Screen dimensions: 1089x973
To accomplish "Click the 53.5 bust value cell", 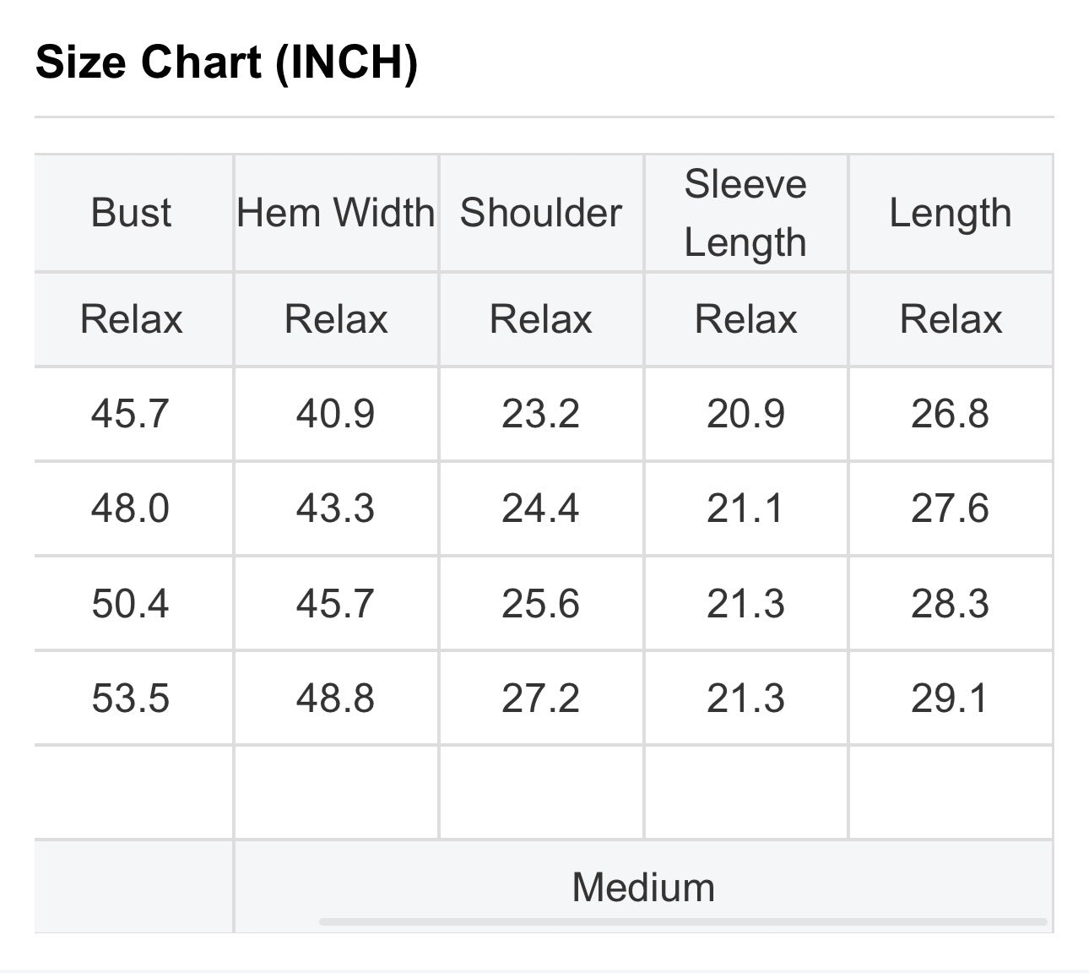I will click(132, 698).
